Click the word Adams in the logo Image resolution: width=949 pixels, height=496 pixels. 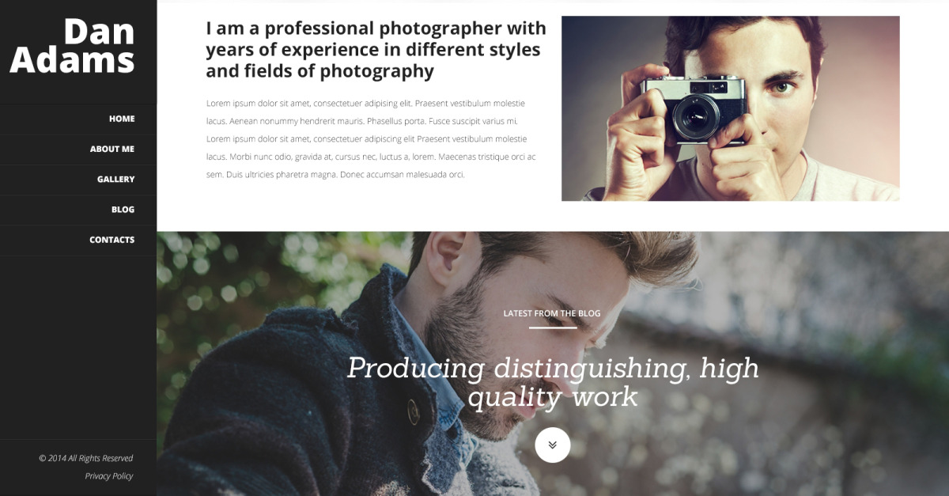coord(73,61)
